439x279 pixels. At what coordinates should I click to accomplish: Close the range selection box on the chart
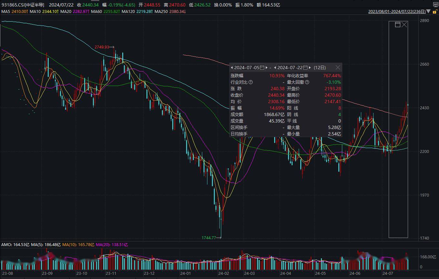[x=404, y=25]
